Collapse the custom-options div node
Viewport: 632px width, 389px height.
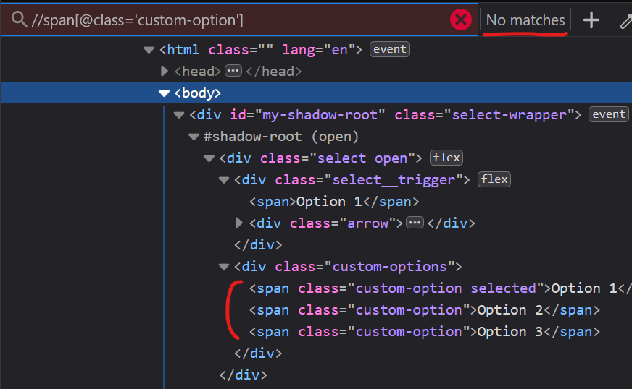point(225,267)
